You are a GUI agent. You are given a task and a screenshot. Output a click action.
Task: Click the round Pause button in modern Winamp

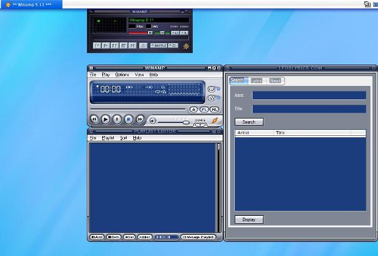[x=117, y=119]
